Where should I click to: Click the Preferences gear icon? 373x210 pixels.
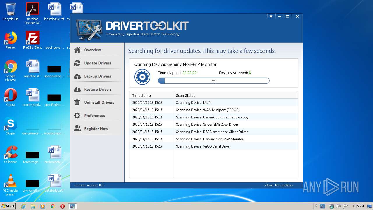click(77, 116)
